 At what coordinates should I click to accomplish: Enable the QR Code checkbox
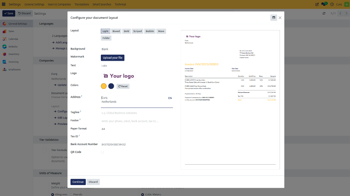(x=102, y=152)
